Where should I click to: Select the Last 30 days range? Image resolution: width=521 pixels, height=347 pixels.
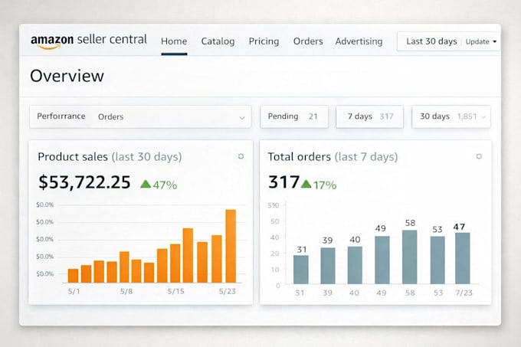click(431, 41)
